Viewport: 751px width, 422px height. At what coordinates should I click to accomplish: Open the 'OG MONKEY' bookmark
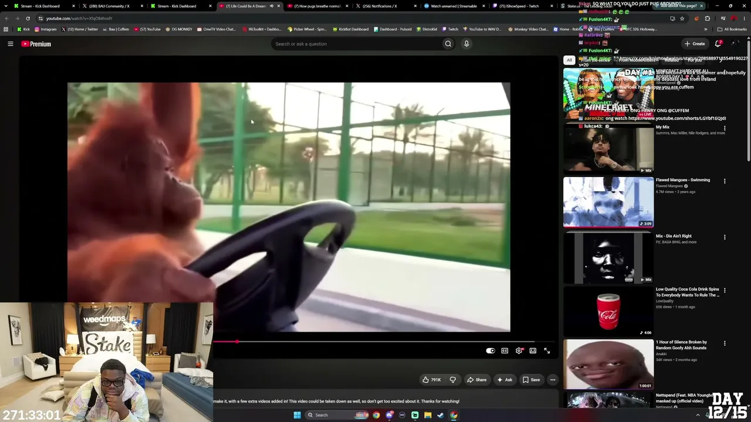point(179,29)
